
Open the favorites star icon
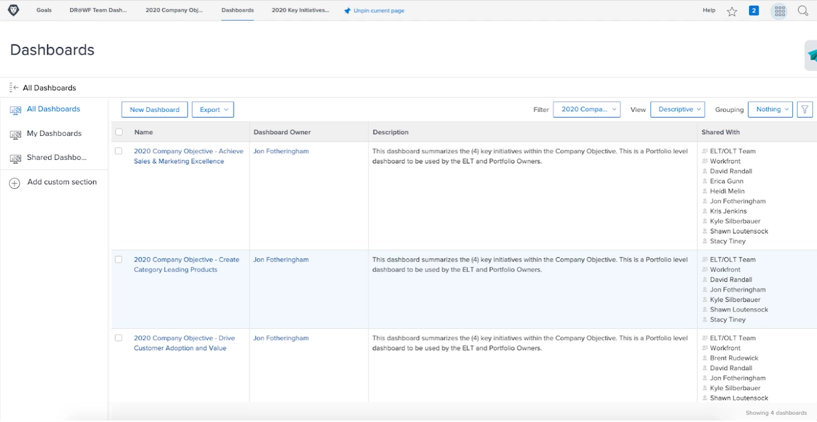(732, 11)
